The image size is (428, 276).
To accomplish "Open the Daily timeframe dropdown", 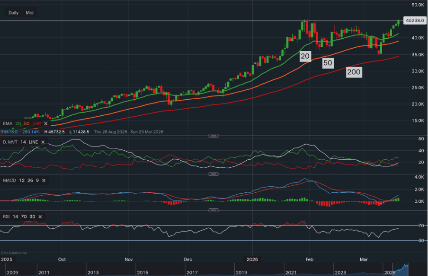I will [13, 13].
